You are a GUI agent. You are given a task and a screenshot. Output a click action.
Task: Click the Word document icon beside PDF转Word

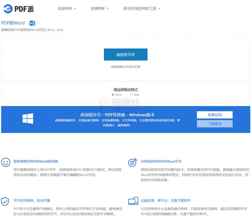[32, 23]
